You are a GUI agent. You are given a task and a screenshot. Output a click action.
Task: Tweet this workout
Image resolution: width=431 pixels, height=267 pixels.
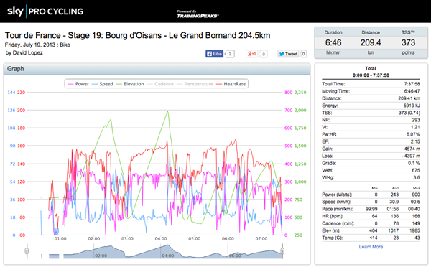click(x=288, y=54)
